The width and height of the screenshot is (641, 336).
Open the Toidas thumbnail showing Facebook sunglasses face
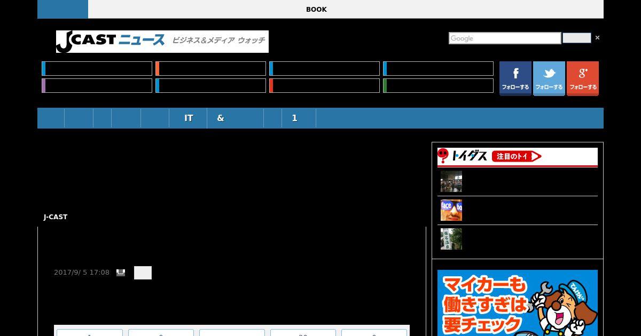pyautogui.click(x=451, y=210)
